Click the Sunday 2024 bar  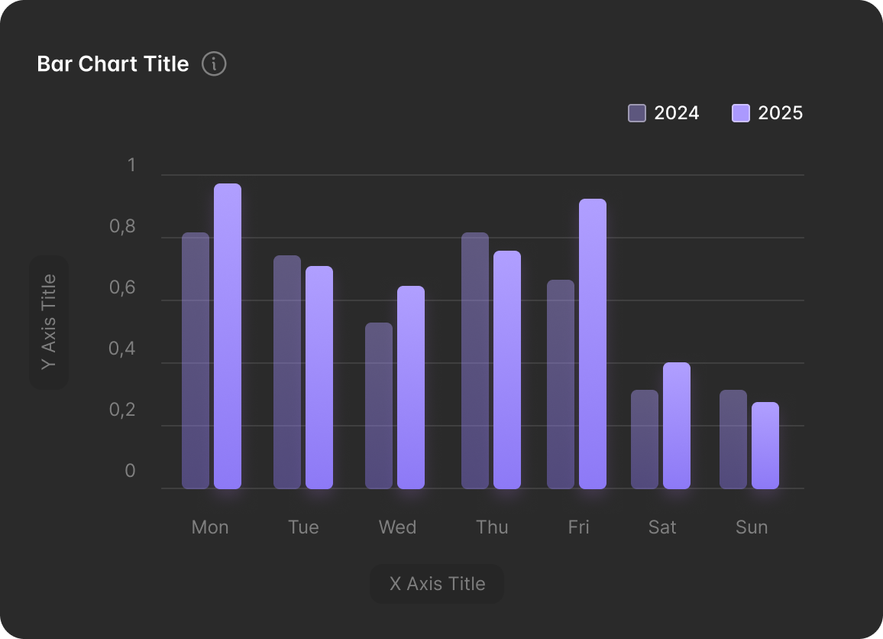733,440
